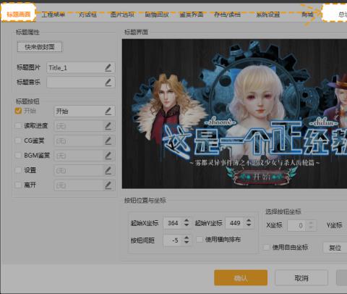Screen dimensions: 347x294
Task: Tick the 设置 checkbox
Action: click(x=18, y=170)
